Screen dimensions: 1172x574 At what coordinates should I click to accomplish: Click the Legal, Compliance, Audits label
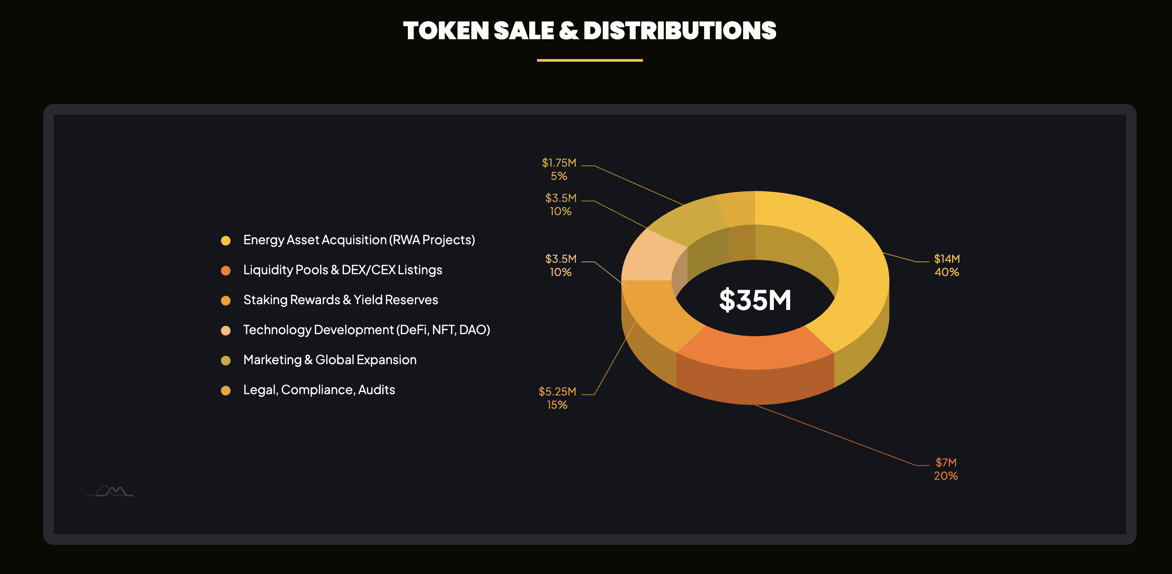319,390
